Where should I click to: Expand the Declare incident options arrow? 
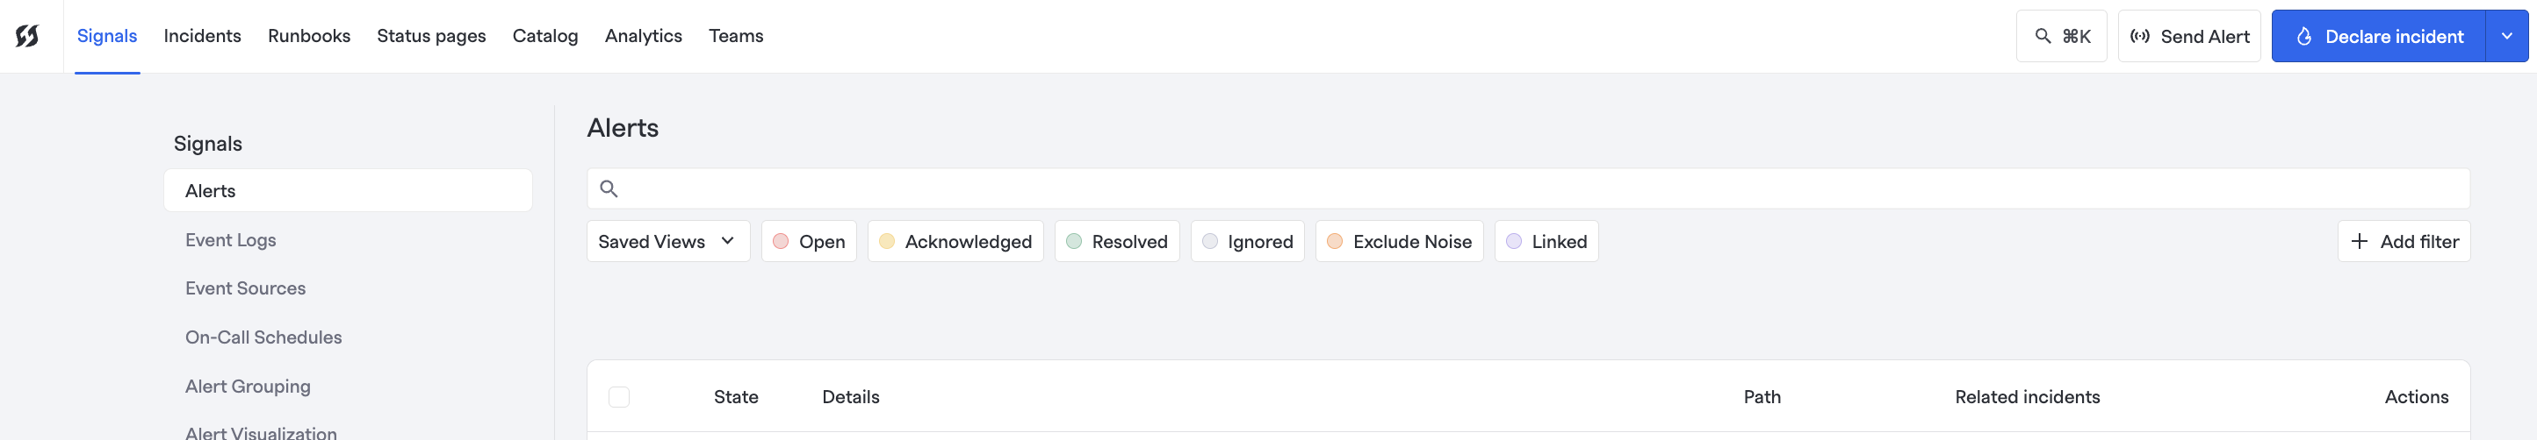tap(2506, 36)
